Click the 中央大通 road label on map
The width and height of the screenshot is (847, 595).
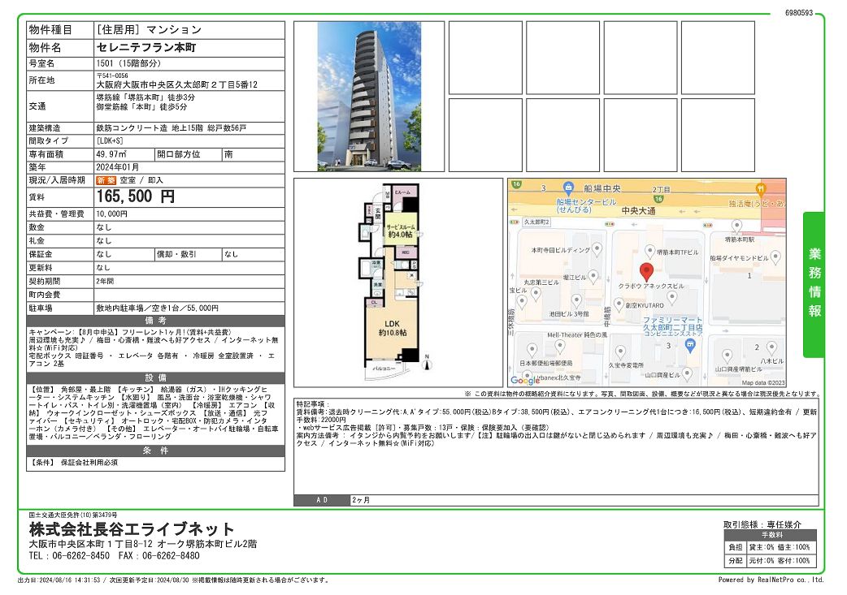[638, 211]
